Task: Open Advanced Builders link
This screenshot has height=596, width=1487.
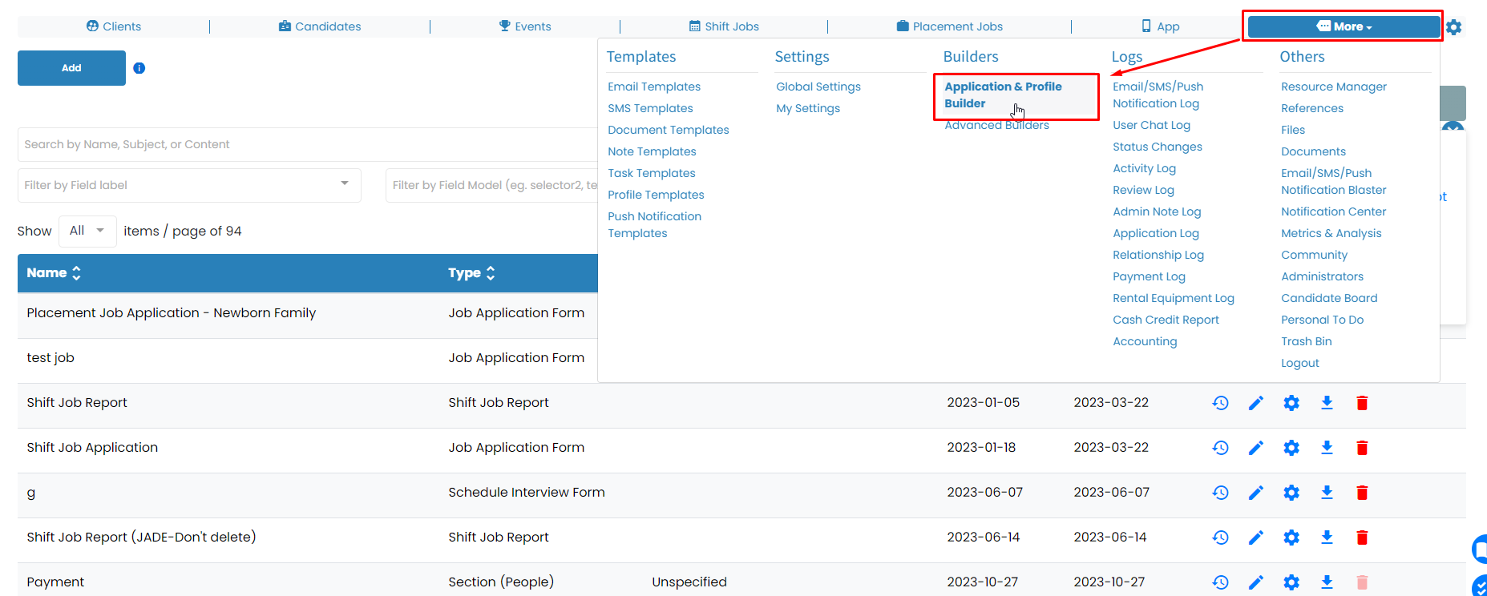Action: (996, 125)
